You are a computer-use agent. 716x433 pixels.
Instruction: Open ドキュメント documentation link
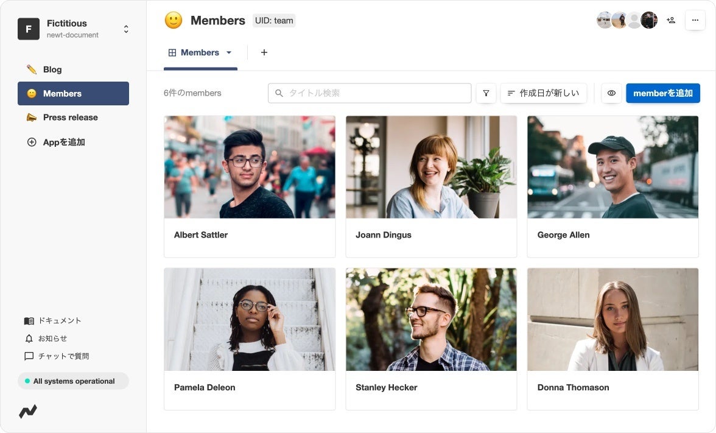click(53, 320)
